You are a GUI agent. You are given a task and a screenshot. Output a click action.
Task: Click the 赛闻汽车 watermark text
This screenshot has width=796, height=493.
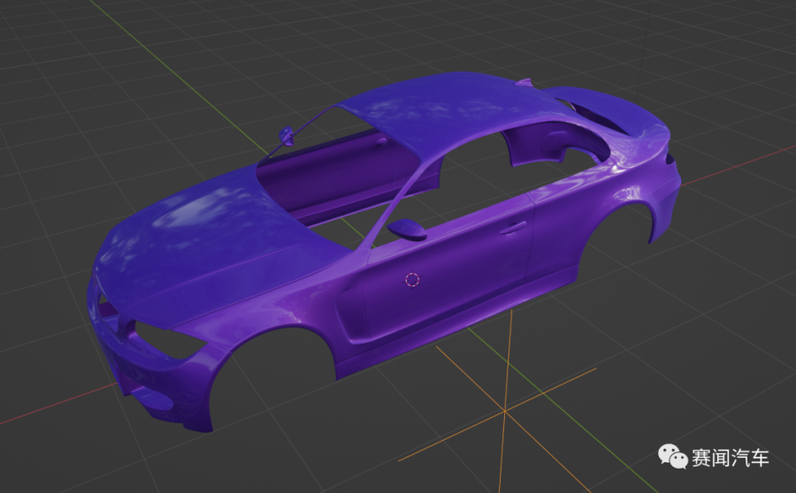[731, 458]
